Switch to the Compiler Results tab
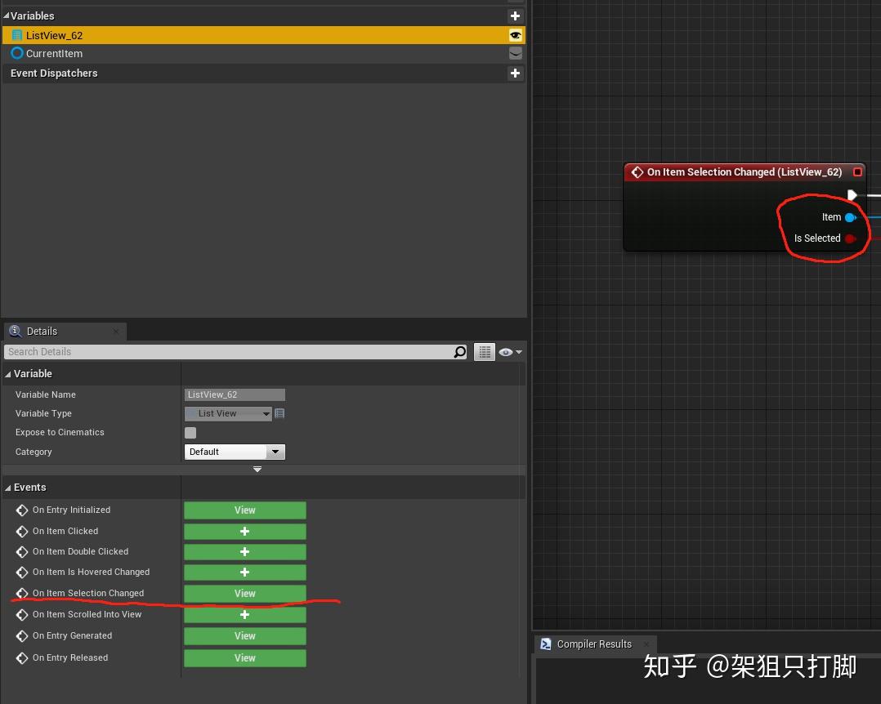The width and height of the screenshot is (881, 704). pyautogui.click(x=595, y=644)
